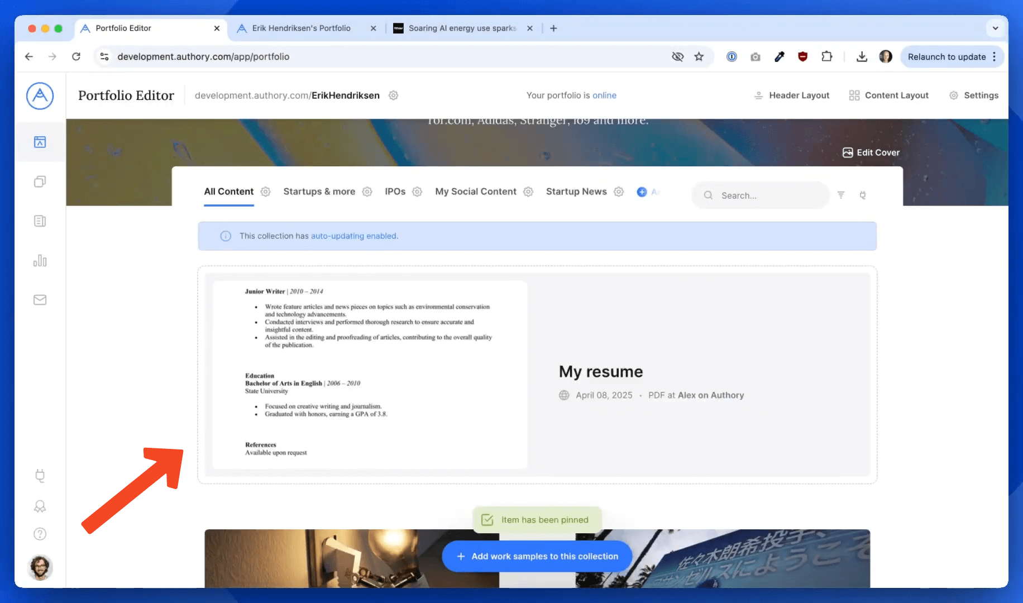1023x603 pixels.
Task: Open the filter icon beside search
Action: [x=841, y=195]
